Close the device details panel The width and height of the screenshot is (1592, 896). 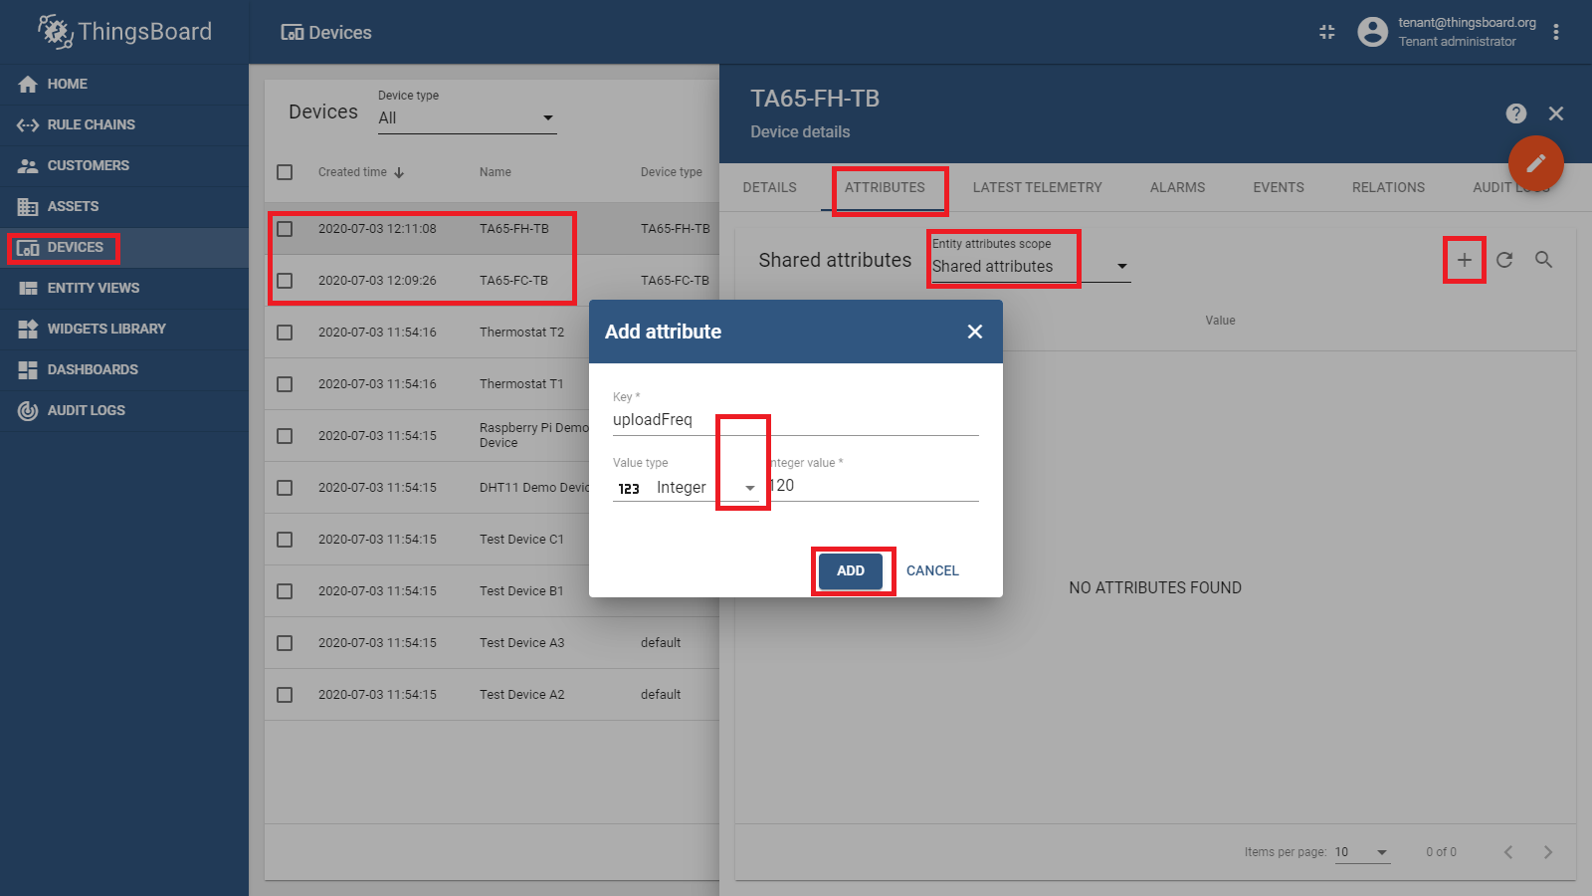pyautogui.click(x=1556, y=113)
